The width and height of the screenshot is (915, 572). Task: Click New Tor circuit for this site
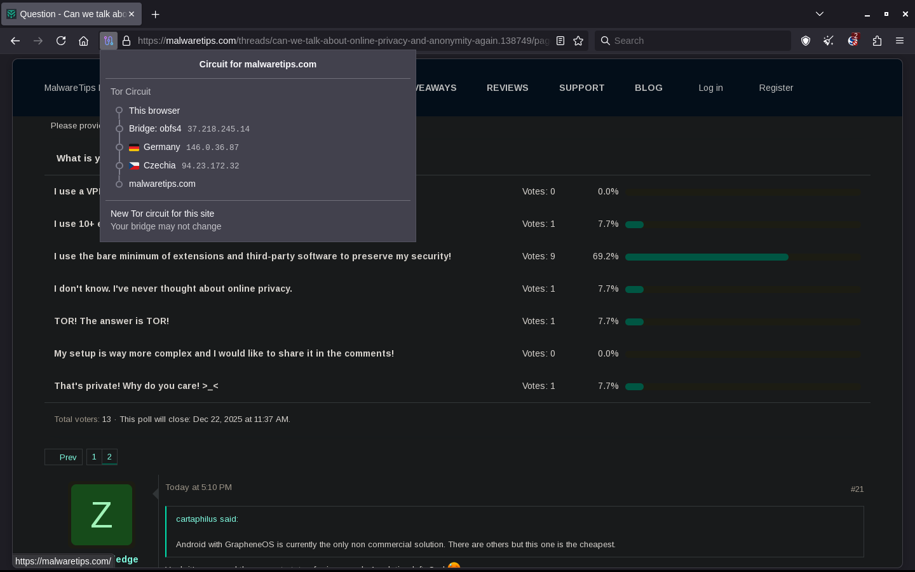click(x=163, y=214)
